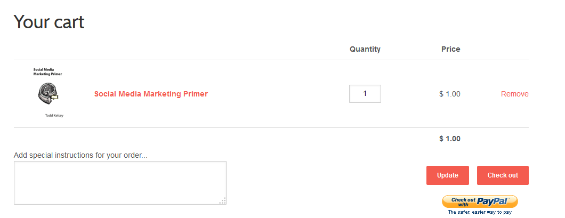Click the Quantity column header

[365, 49]
